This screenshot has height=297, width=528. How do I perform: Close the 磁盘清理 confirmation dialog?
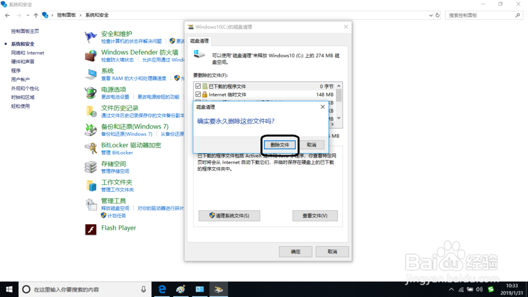click(323, 107)
